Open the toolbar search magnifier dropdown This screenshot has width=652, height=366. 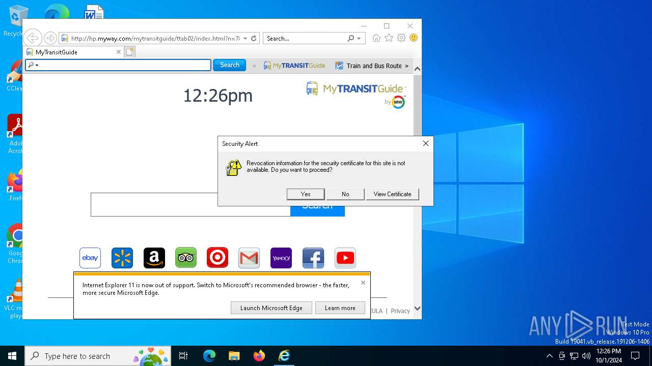pos(33,65)
